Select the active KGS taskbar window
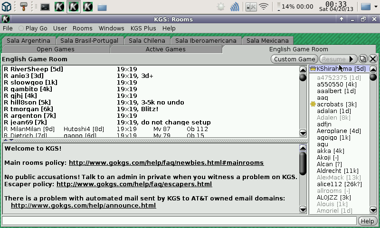This screenshot has height=228, width=380. [x=74, y=7]
